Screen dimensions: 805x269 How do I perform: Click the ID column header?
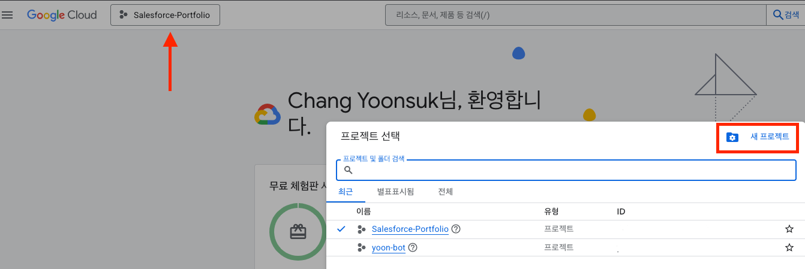[621, 211]
